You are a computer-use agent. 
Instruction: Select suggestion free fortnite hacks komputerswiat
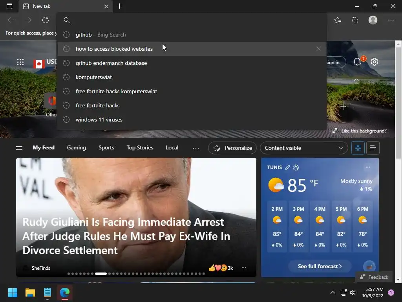[192, 91]
